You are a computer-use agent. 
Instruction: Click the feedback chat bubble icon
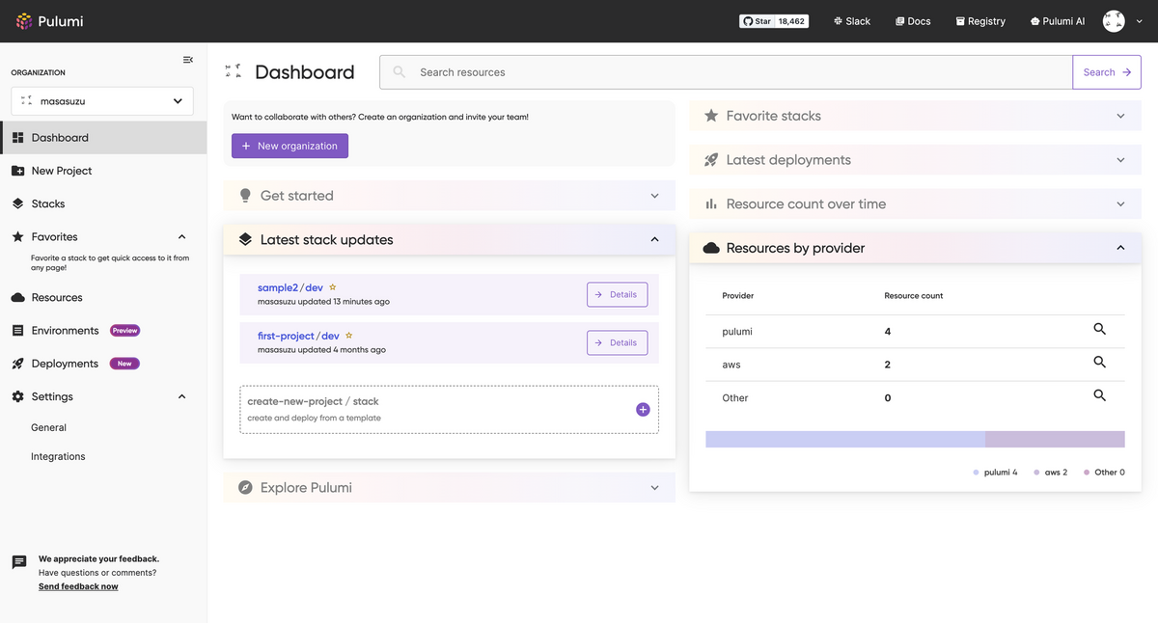point(19,562)
